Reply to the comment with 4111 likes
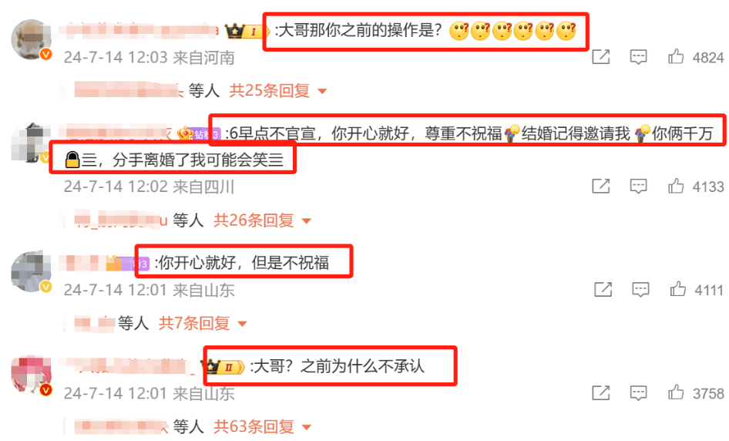 (x=640, y=290)
